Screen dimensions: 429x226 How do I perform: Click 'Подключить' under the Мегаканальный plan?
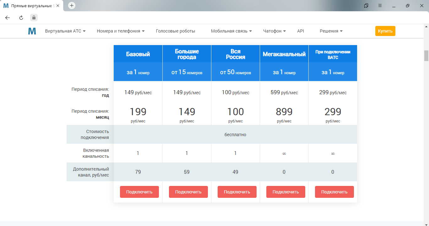(286, 192)
